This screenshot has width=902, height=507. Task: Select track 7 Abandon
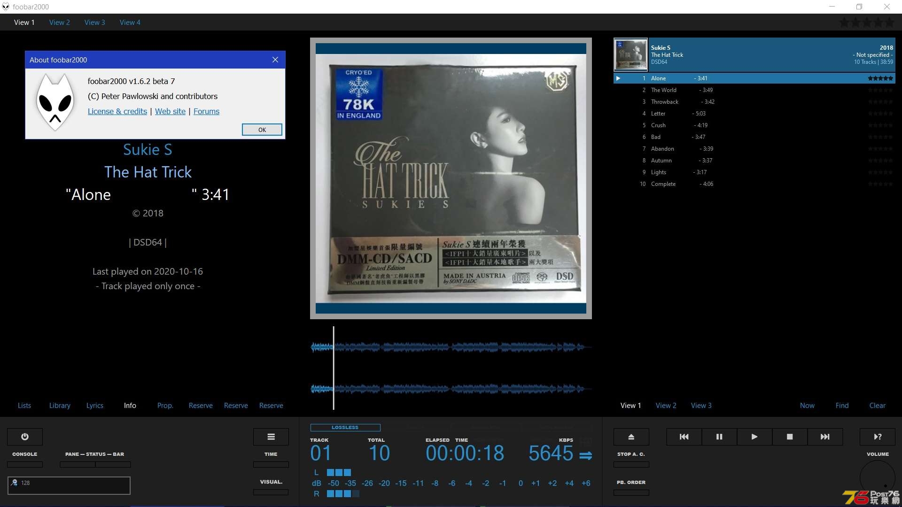pos(754,149)
